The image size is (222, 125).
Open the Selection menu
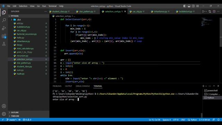click(x=23, y=6)
